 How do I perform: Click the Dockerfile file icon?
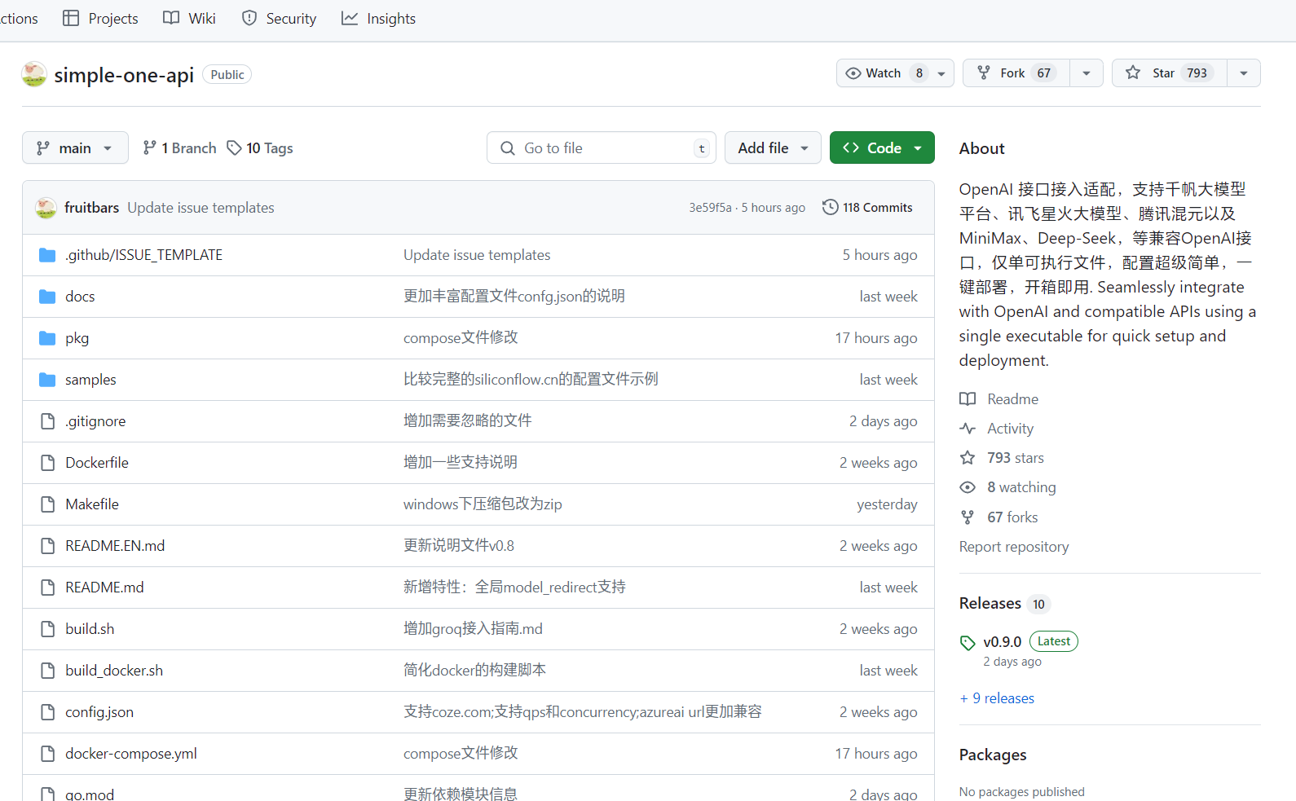click(47, 463)
